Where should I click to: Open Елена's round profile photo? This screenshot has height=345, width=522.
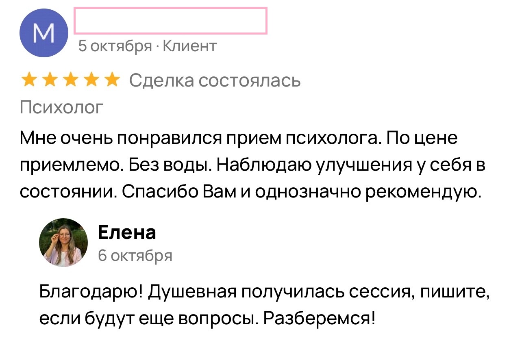(63, 242)
